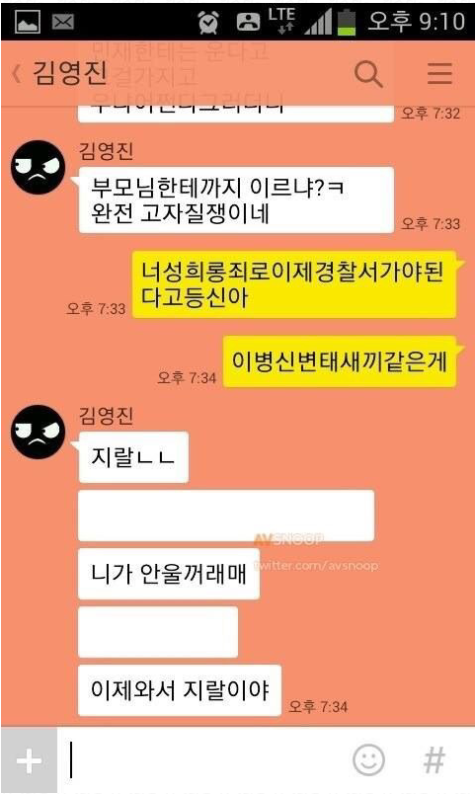Open the emoticon smiley picker

pos(368,759)
